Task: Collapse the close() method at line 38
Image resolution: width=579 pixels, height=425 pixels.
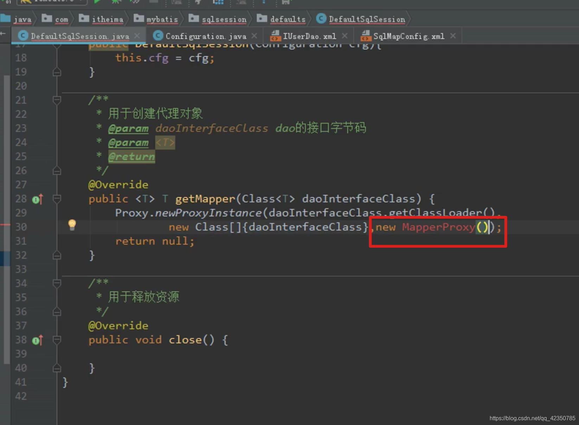Action: [57, 340]
